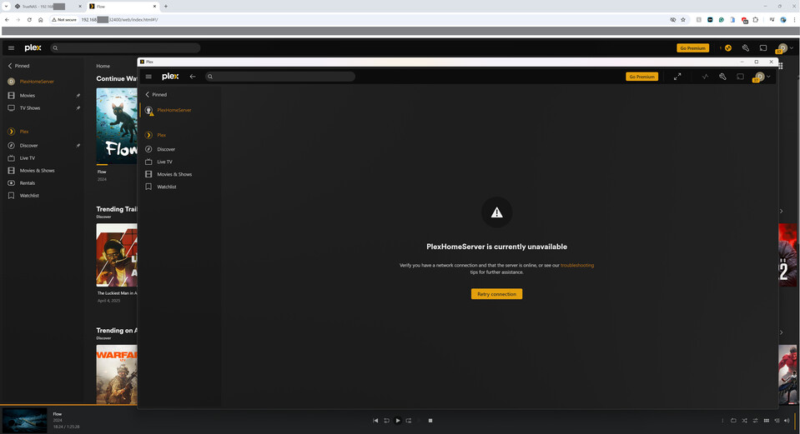Open the Activity indicator in the browser Plex header
This screenshot has height=434, width=800.
(727, 47)
